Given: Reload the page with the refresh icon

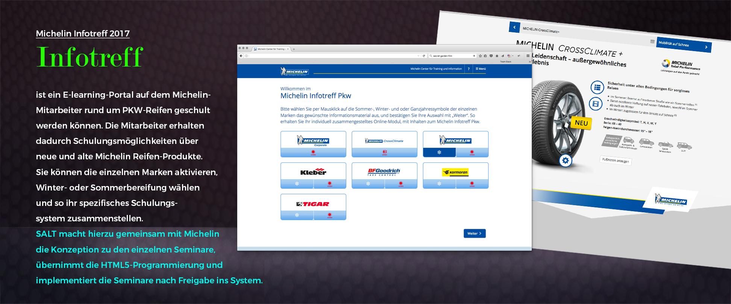Looking at the screenshot, I should tap(424, 56).
